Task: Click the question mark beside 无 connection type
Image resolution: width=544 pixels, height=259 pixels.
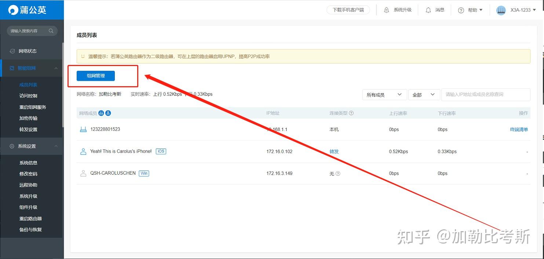Action: pyautogui.click(x=339, y=174)
